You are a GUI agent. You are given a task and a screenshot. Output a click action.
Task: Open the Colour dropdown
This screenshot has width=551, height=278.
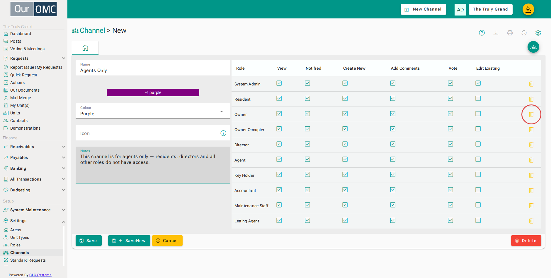[153, 111]
